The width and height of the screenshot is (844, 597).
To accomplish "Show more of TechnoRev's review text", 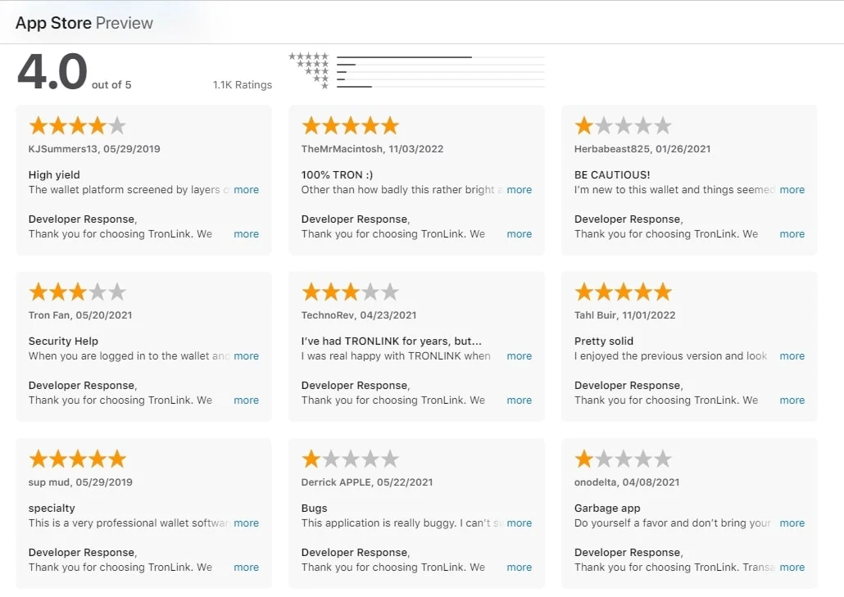I will pyautogui.click(x=519, y=356).
